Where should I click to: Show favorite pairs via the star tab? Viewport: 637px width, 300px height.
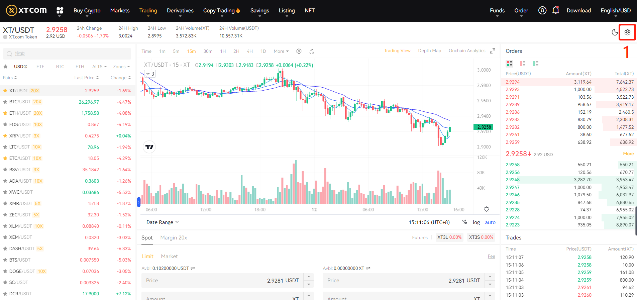5,67
